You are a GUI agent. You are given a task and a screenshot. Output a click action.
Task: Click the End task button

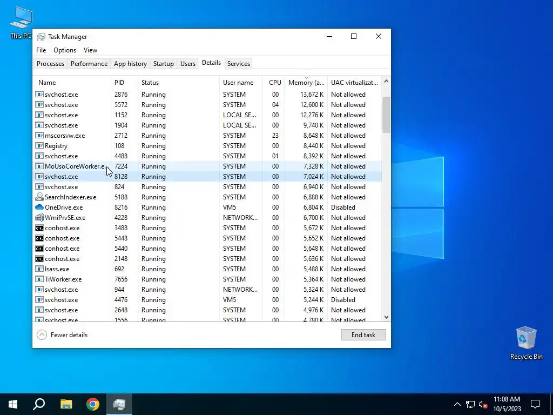tap(363, 335)
